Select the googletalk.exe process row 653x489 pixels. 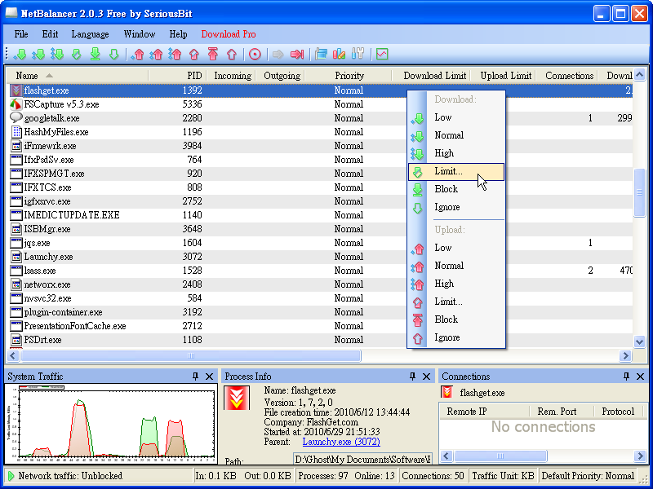(320, 118)
